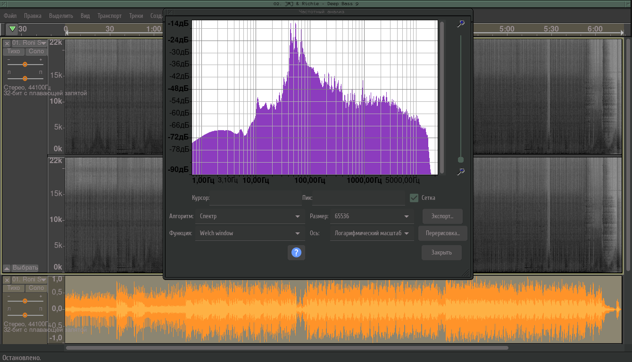Grab the dialog resize grip in bottom corner
Image resolution: width=632 pixels, height=362 pixels.
(x=466, y=273)
